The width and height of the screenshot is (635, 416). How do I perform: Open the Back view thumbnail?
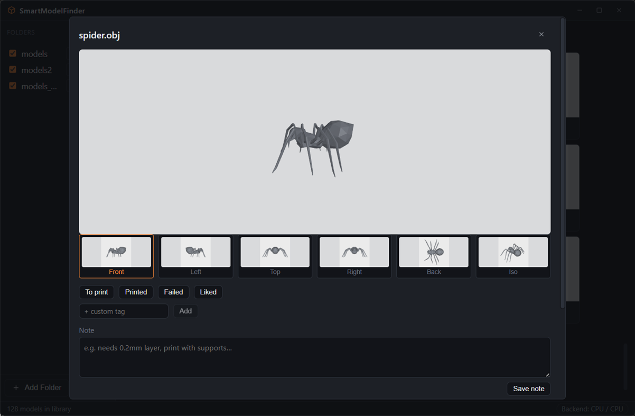coord(434,256)
